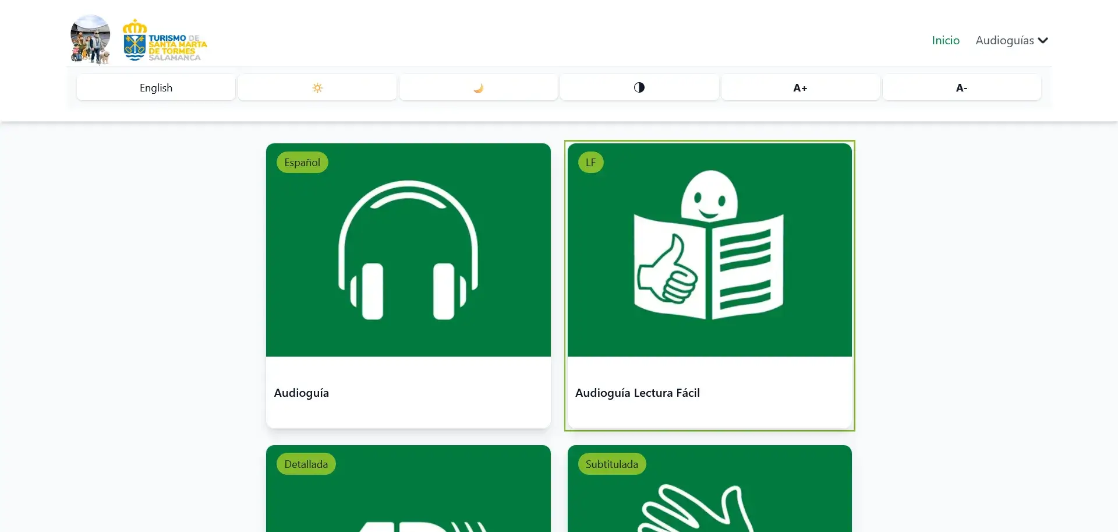Click the Turismo Santa Marta de Tormes logo
1118x532 pixels.
tap(165, 41)
